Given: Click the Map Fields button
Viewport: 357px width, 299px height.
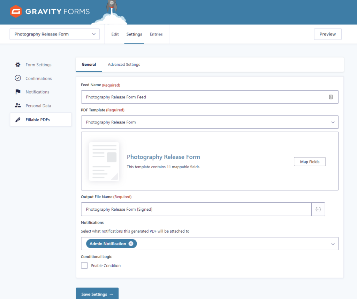Looking at the screenshot, I should coord(310,162).
